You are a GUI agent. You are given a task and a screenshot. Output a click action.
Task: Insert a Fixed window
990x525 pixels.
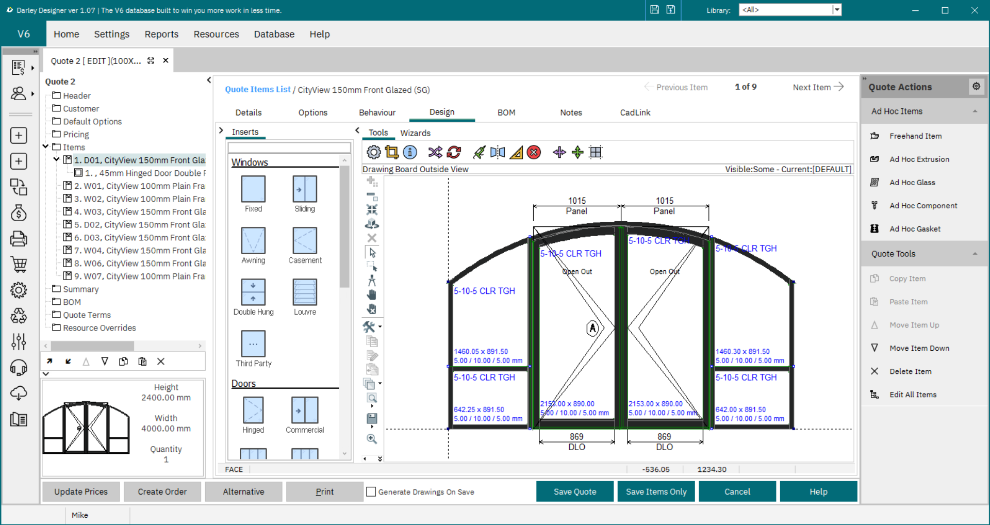click(253, 194)
